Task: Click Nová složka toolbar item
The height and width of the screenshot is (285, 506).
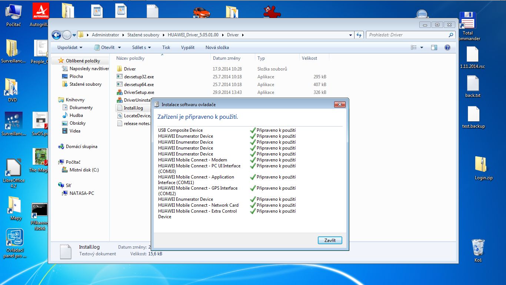Action: 217,47
